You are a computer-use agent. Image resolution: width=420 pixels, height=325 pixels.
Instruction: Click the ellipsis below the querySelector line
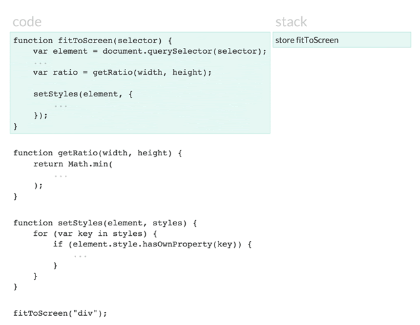41,64
